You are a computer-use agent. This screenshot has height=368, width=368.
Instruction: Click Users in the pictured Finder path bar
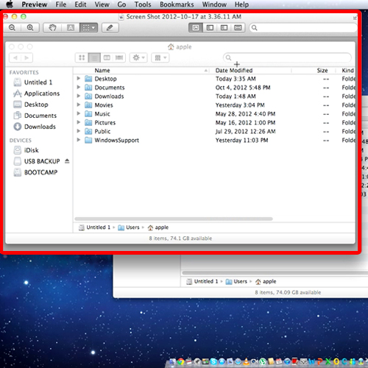tap(129, 227)
